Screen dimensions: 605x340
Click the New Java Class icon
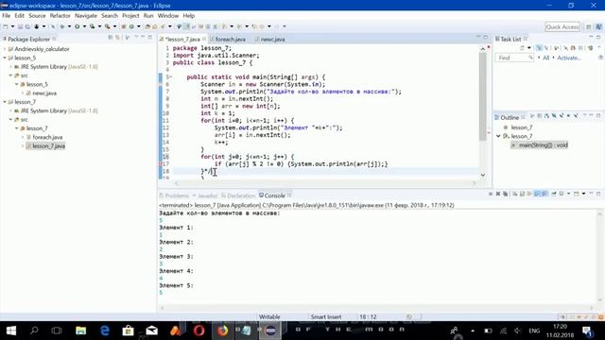[x=131, y=26]
